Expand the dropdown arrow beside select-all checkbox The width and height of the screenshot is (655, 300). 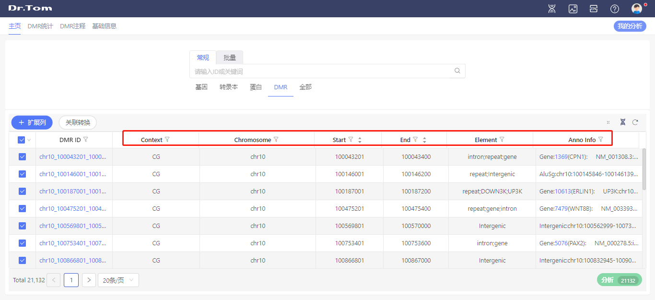point(29,140)
